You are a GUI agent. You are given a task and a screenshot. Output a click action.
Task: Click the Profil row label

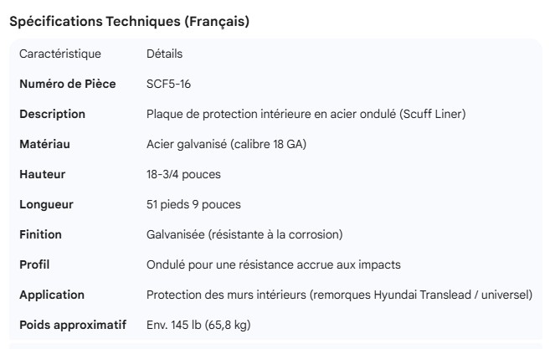coord(34,265)
